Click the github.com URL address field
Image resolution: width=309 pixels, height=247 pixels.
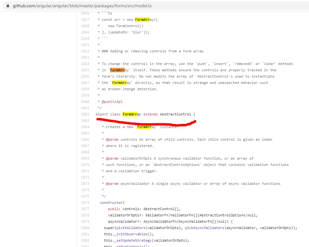pyautogui.click(x=82, y=6)
